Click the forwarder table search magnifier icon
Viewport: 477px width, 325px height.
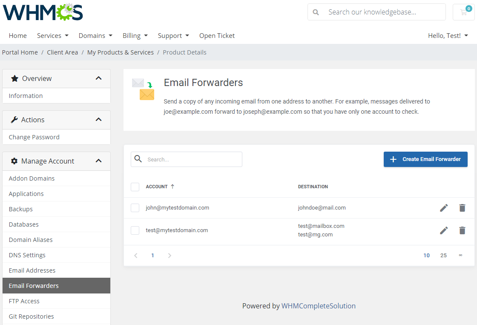pos(138,159)
